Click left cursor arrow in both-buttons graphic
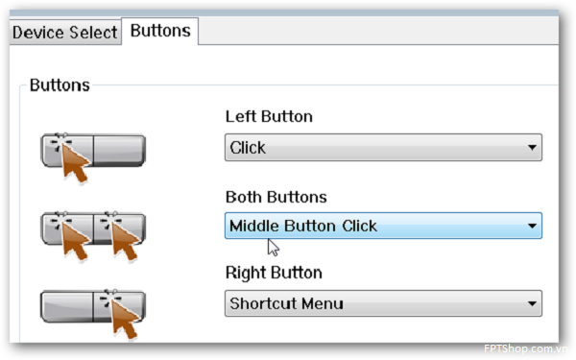The image size is (576, 360). (75, 241)
